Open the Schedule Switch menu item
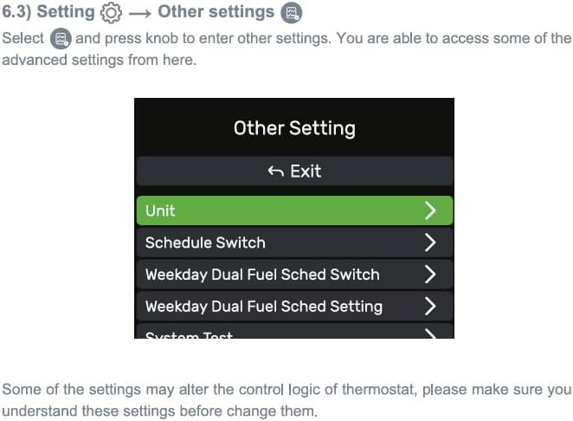 pyautogui.click(x=294, y=243)
